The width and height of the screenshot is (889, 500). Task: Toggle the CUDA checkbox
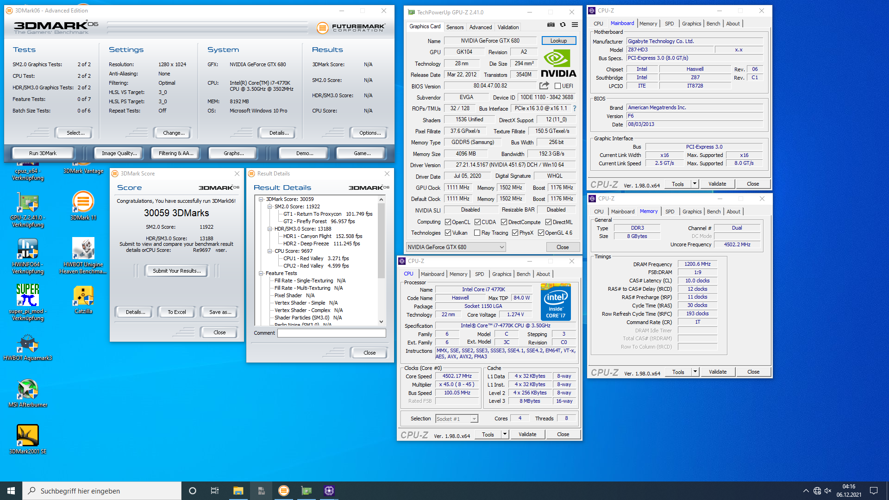(477, 222)
